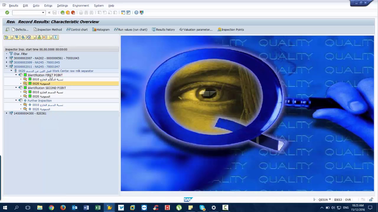This screenshot has width=378, height=212.
Task: Select characteristic 0010 under FIRST POINT
Action: 48,79
